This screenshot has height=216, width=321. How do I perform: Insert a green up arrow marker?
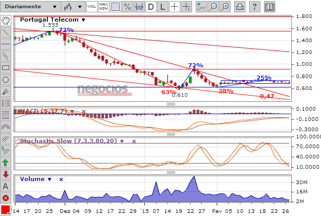click(x=6, y=163)
